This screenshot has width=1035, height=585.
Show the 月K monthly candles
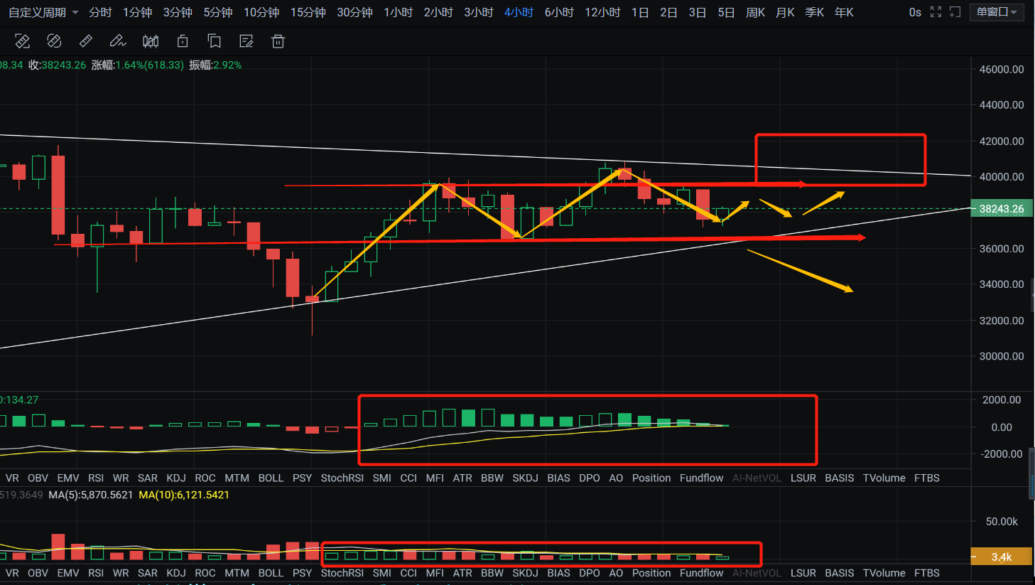pos(785,13)
